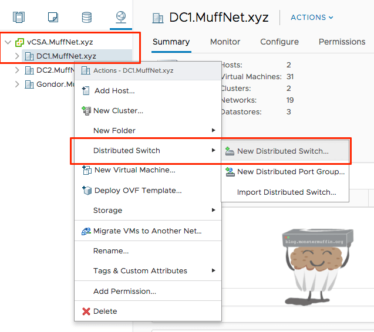
Task: Expand the DC1.MuffNet.xyz datacenter node
Action: pyautogui.click(x=16, y=56)
